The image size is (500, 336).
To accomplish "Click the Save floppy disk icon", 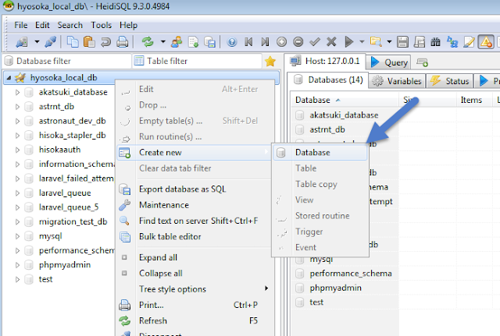I will (403, 42).
